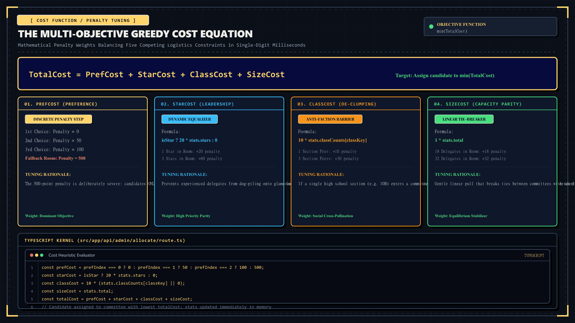
Task: Click the green Objective Function status dot
Action: [x=431, y=27]
